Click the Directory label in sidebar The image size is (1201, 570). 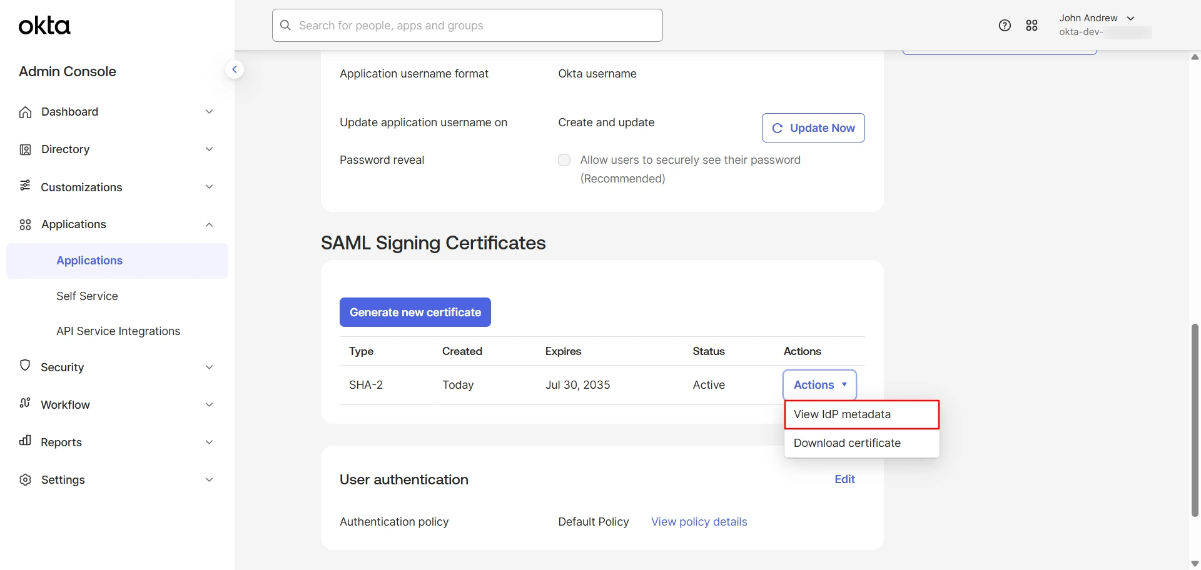point(65,149)
